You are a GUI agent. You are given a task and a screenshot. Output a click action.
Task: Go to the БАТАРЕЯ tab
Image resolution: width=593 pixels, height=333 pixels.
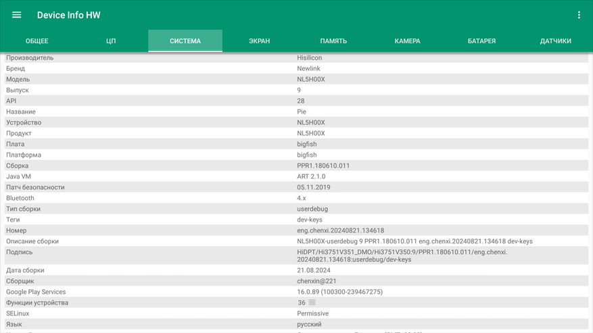[482, 41]
